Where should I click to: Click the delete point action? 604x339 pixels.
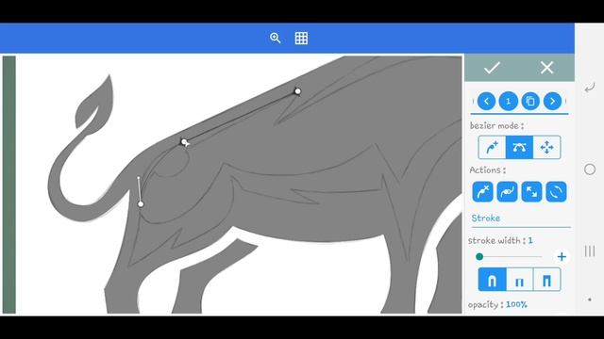482,192
